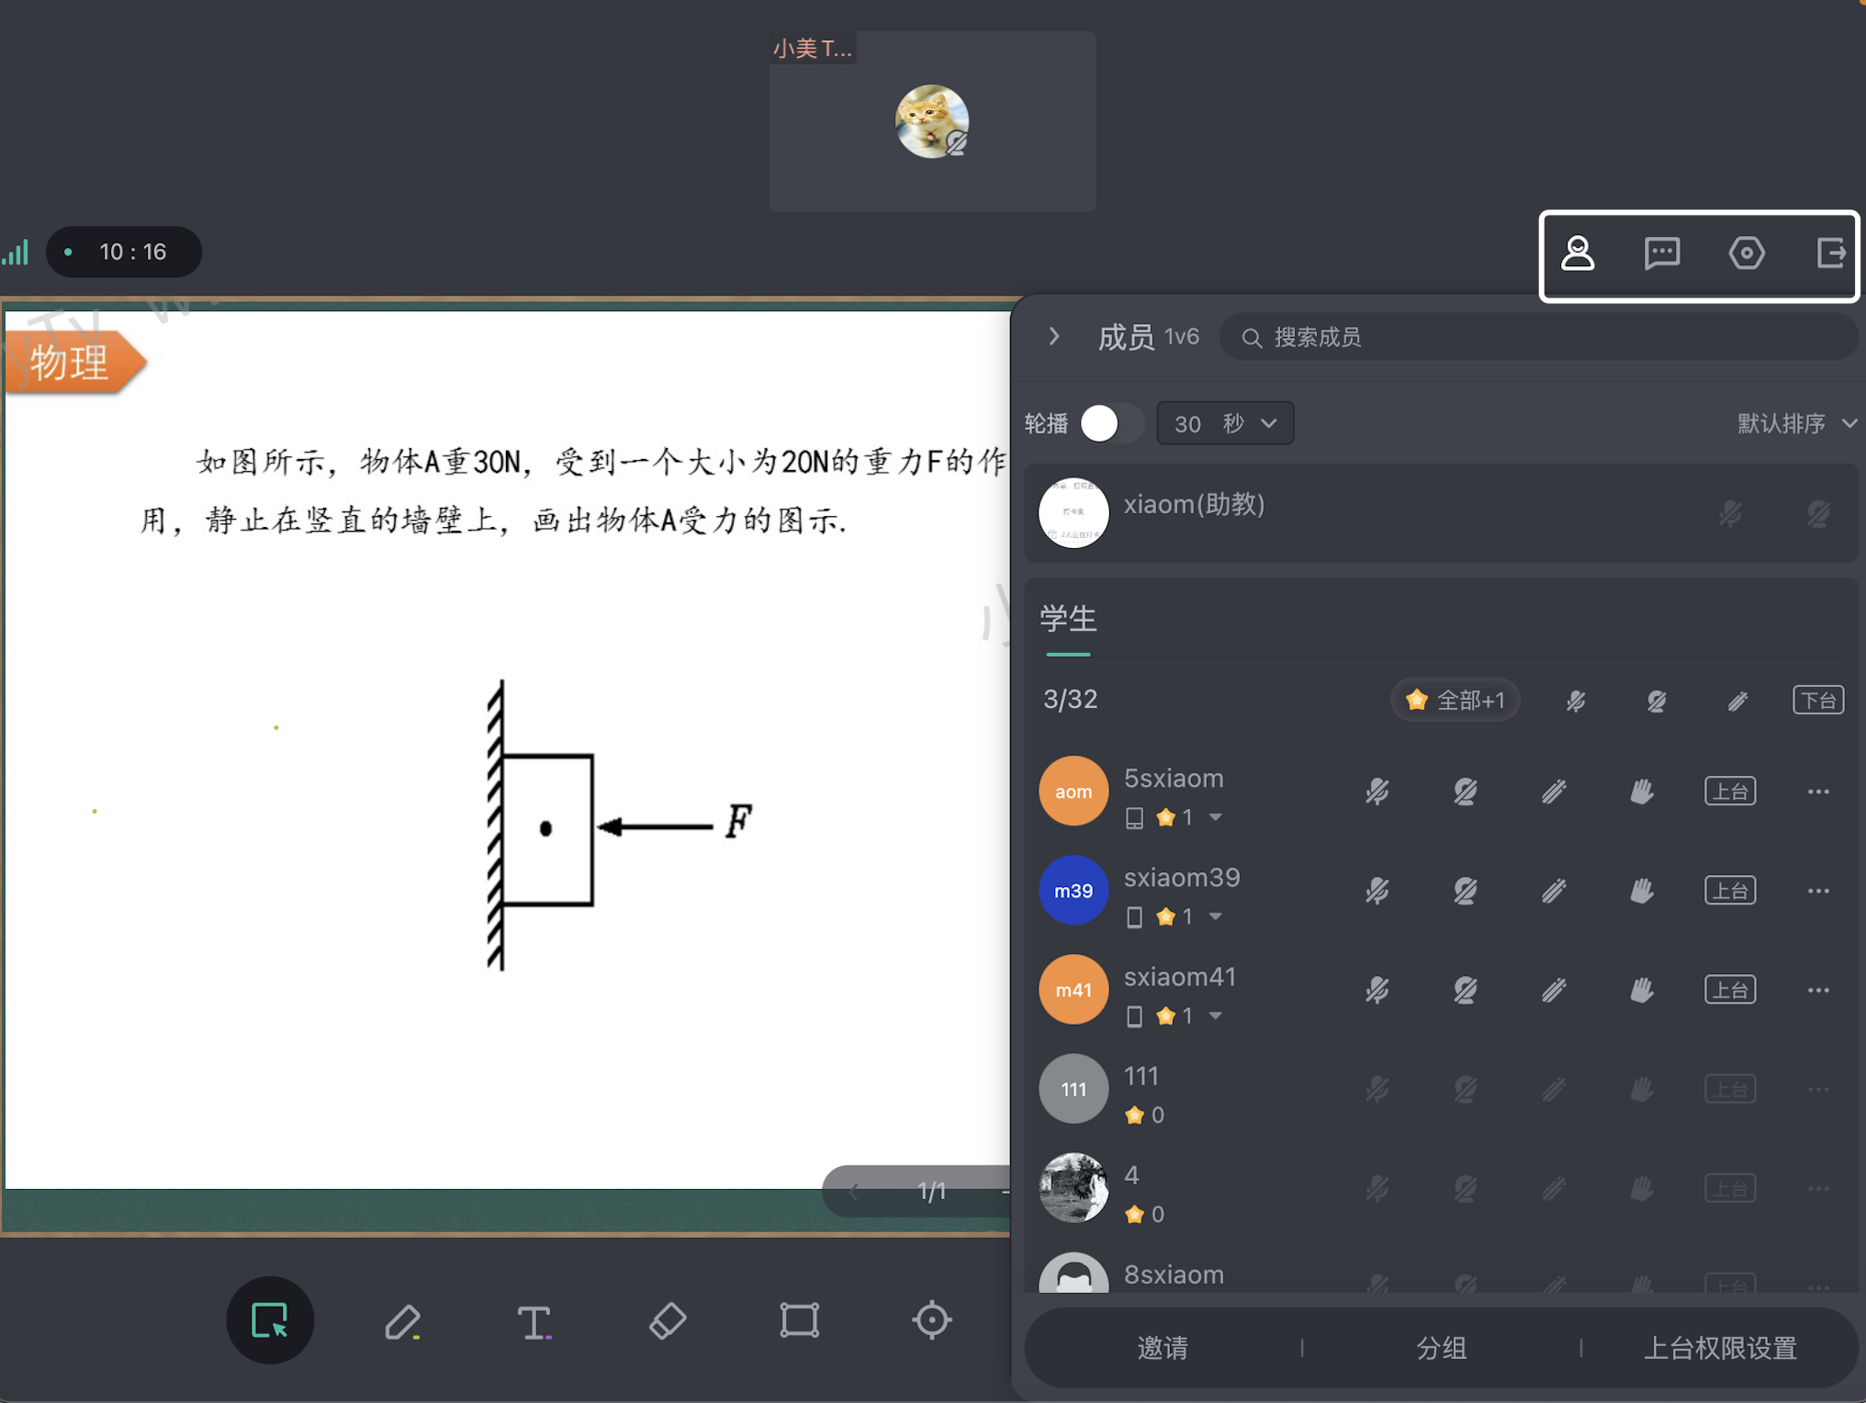Select the text tool
Image resolution: width=1866 pixels, height=1403 pixels.
point(534,1321)
